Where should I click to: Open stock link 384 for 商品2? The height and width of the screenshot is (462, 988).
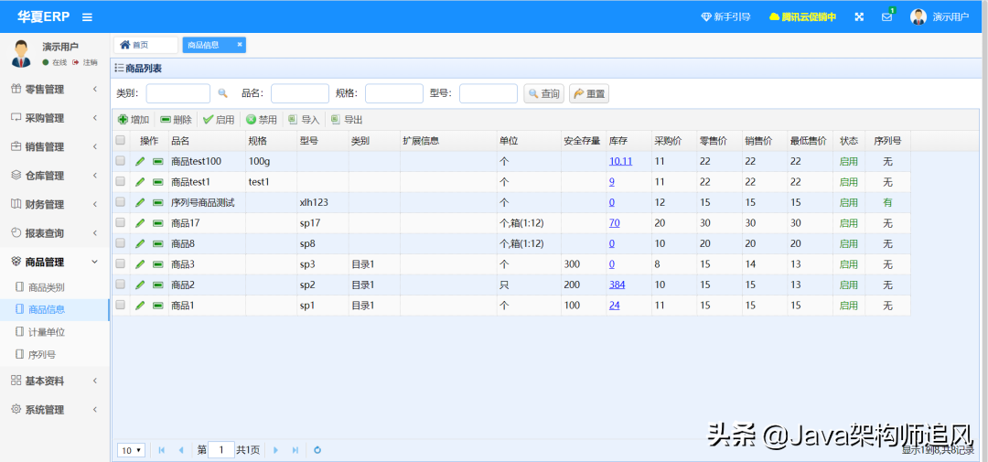tap(617, 285)
